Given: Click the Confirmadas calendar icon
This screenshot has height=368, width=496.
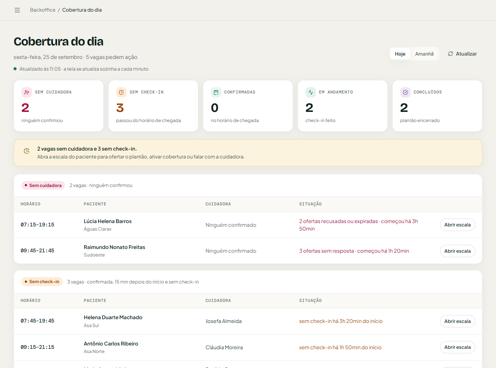Looking at the screenshot, I should pyautogui.click(x=216, y=92).
